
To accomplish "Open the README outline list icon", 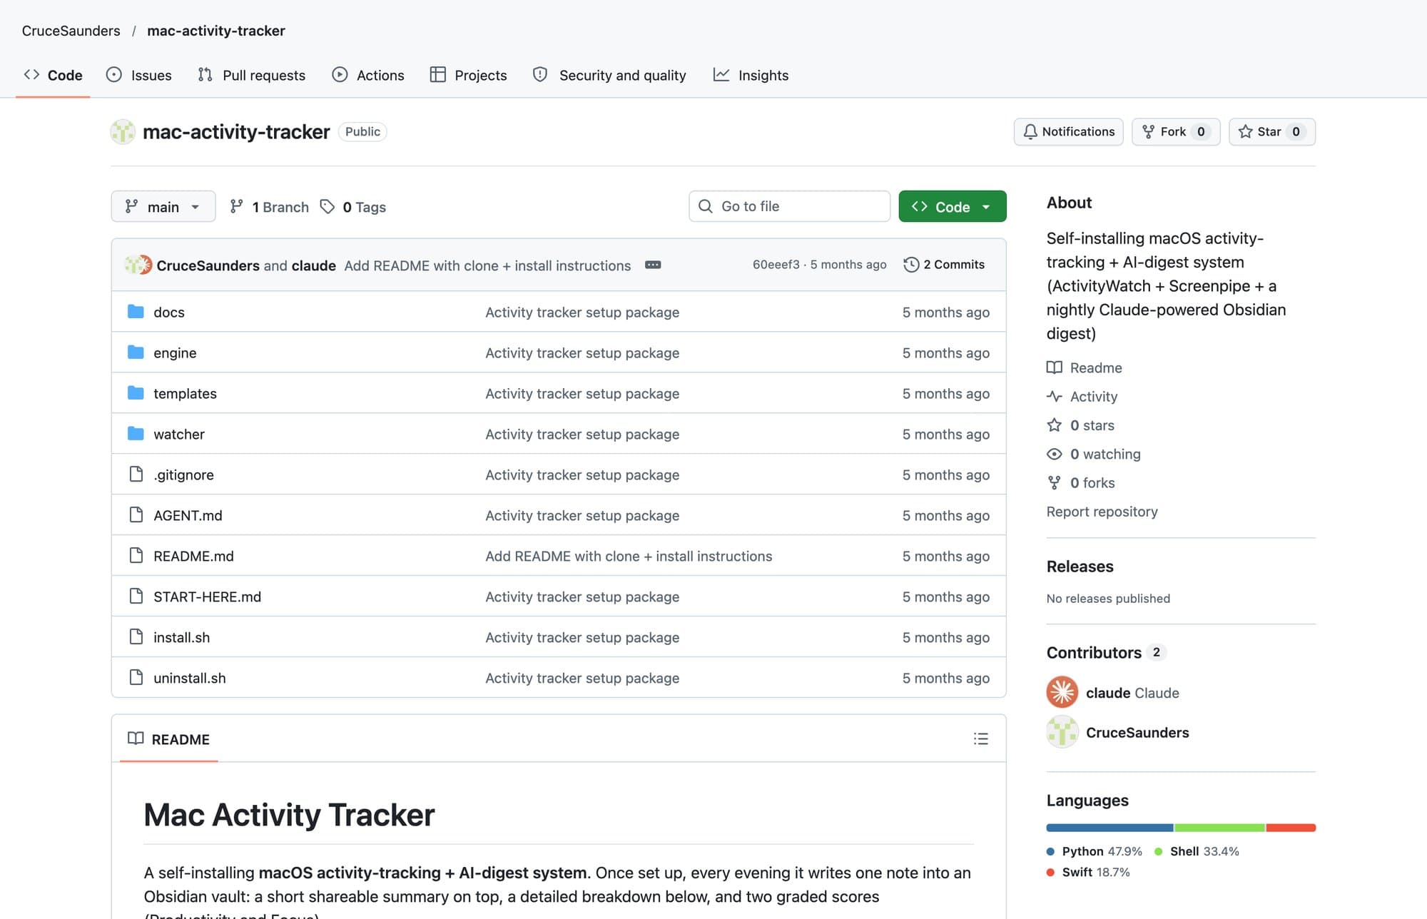I will (x=981, y=739).
